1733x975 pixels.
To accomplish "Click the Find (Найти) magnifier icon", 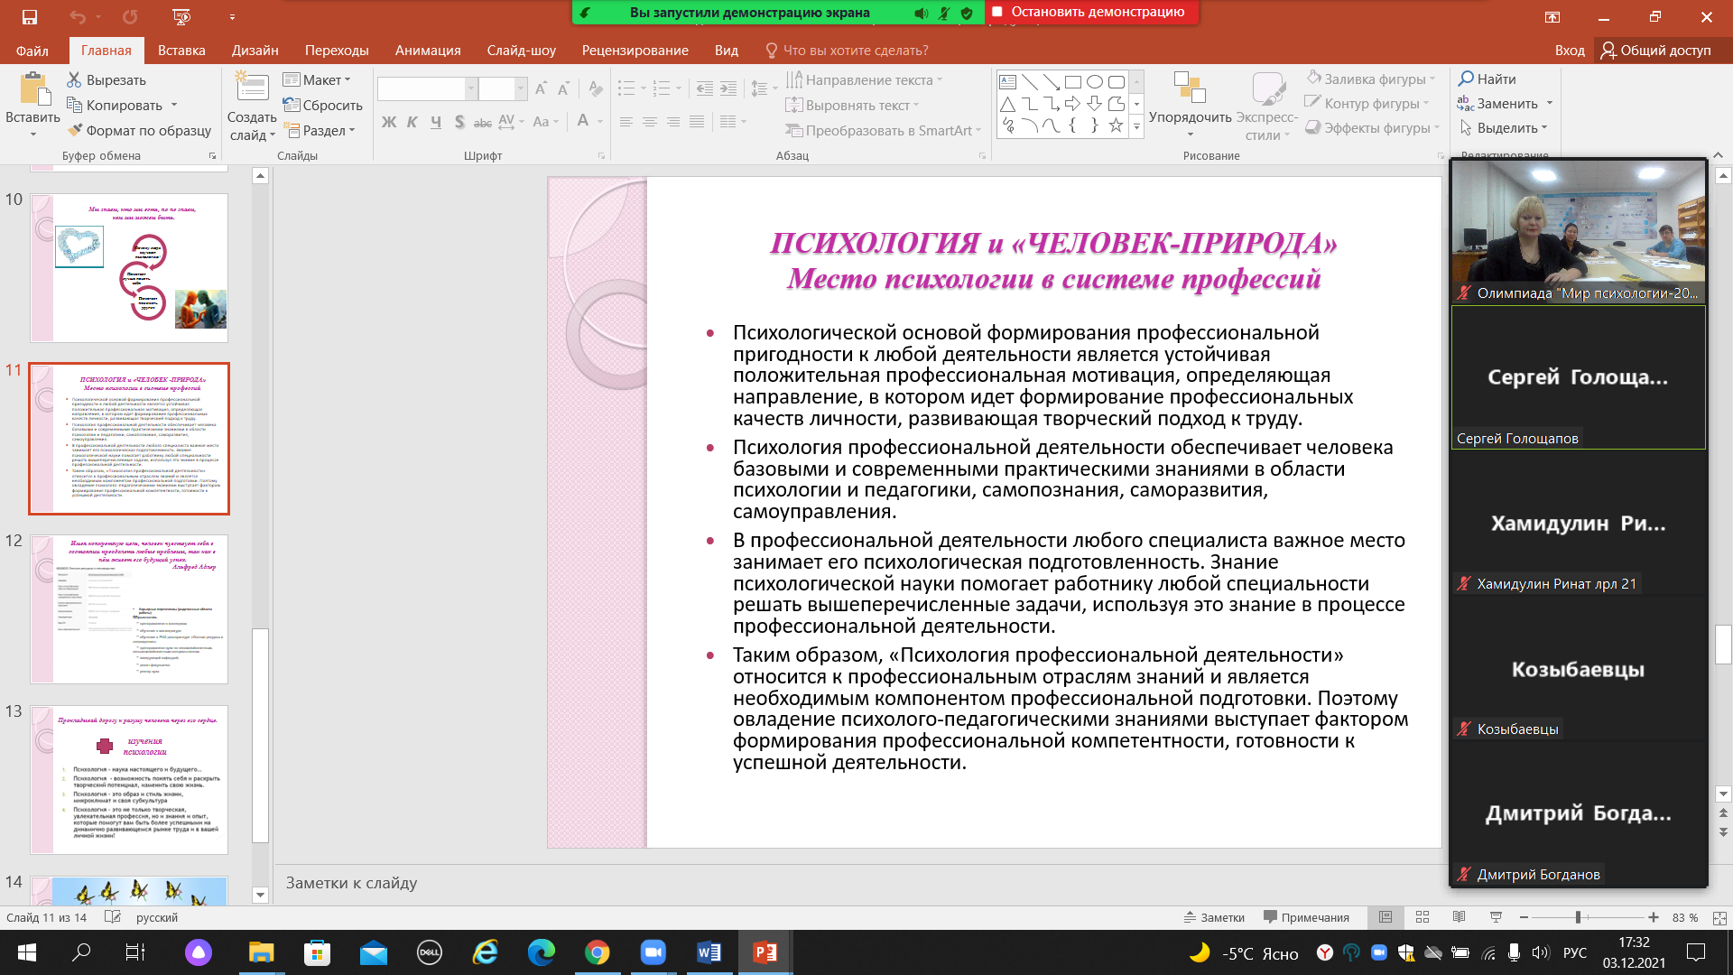I will tap(1466, 79).
